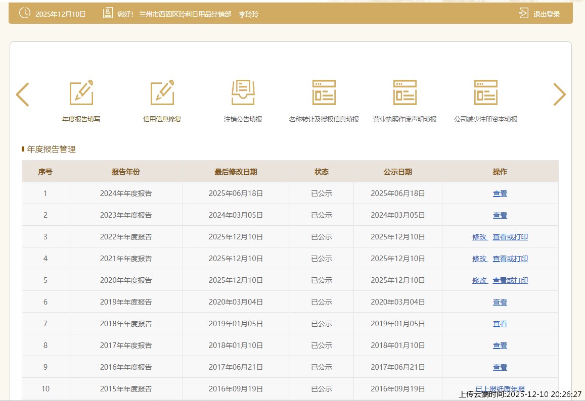
Task: Click the 信用信息修复 icon
Action: point(162,92)
